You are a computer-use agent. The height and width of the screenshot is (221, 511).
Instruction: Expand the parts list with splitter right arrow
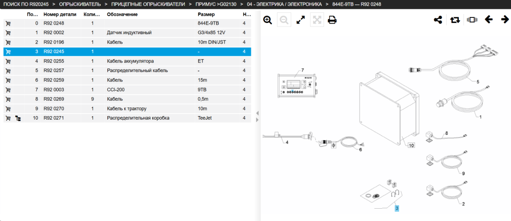pos(257,120)
